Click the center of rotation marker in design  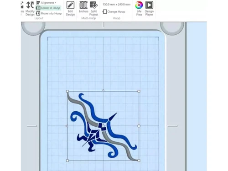tap(103, 126)
